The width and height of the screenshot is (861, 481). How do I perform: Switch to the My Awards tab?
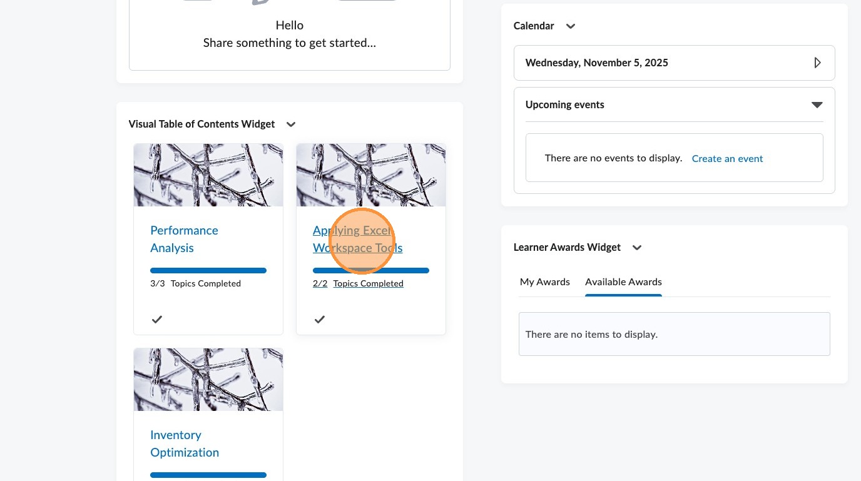pos(545,282)
